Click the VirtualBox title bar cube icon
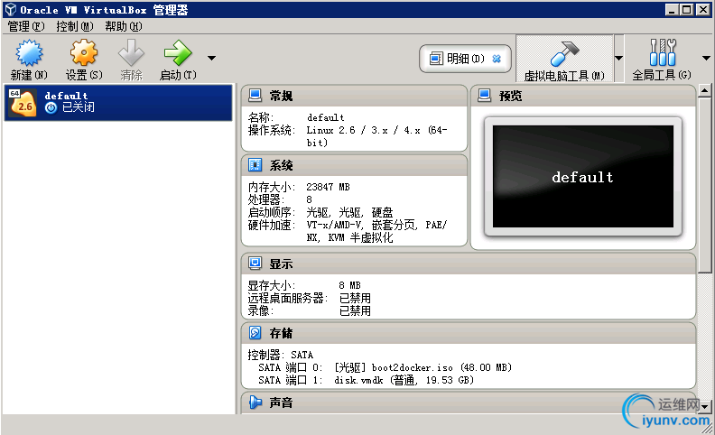The image size is (715, 435). 10,10
